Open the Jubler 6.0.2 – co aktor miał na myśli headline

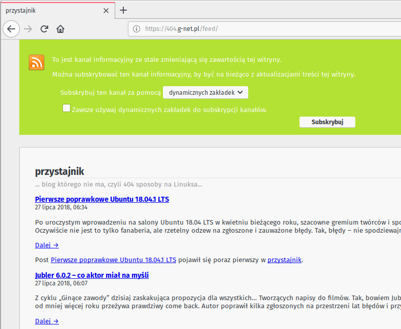92,275
